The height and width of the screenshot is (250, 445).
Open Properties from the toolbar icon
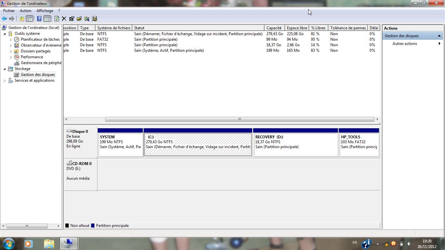tap(72, 19)
